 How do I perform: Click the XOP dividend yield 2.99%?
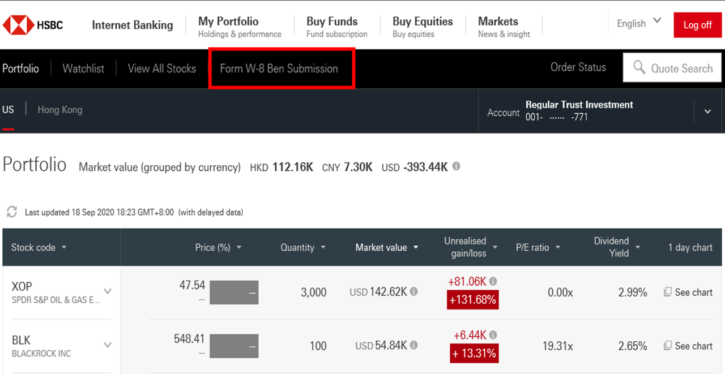point(632,293)
